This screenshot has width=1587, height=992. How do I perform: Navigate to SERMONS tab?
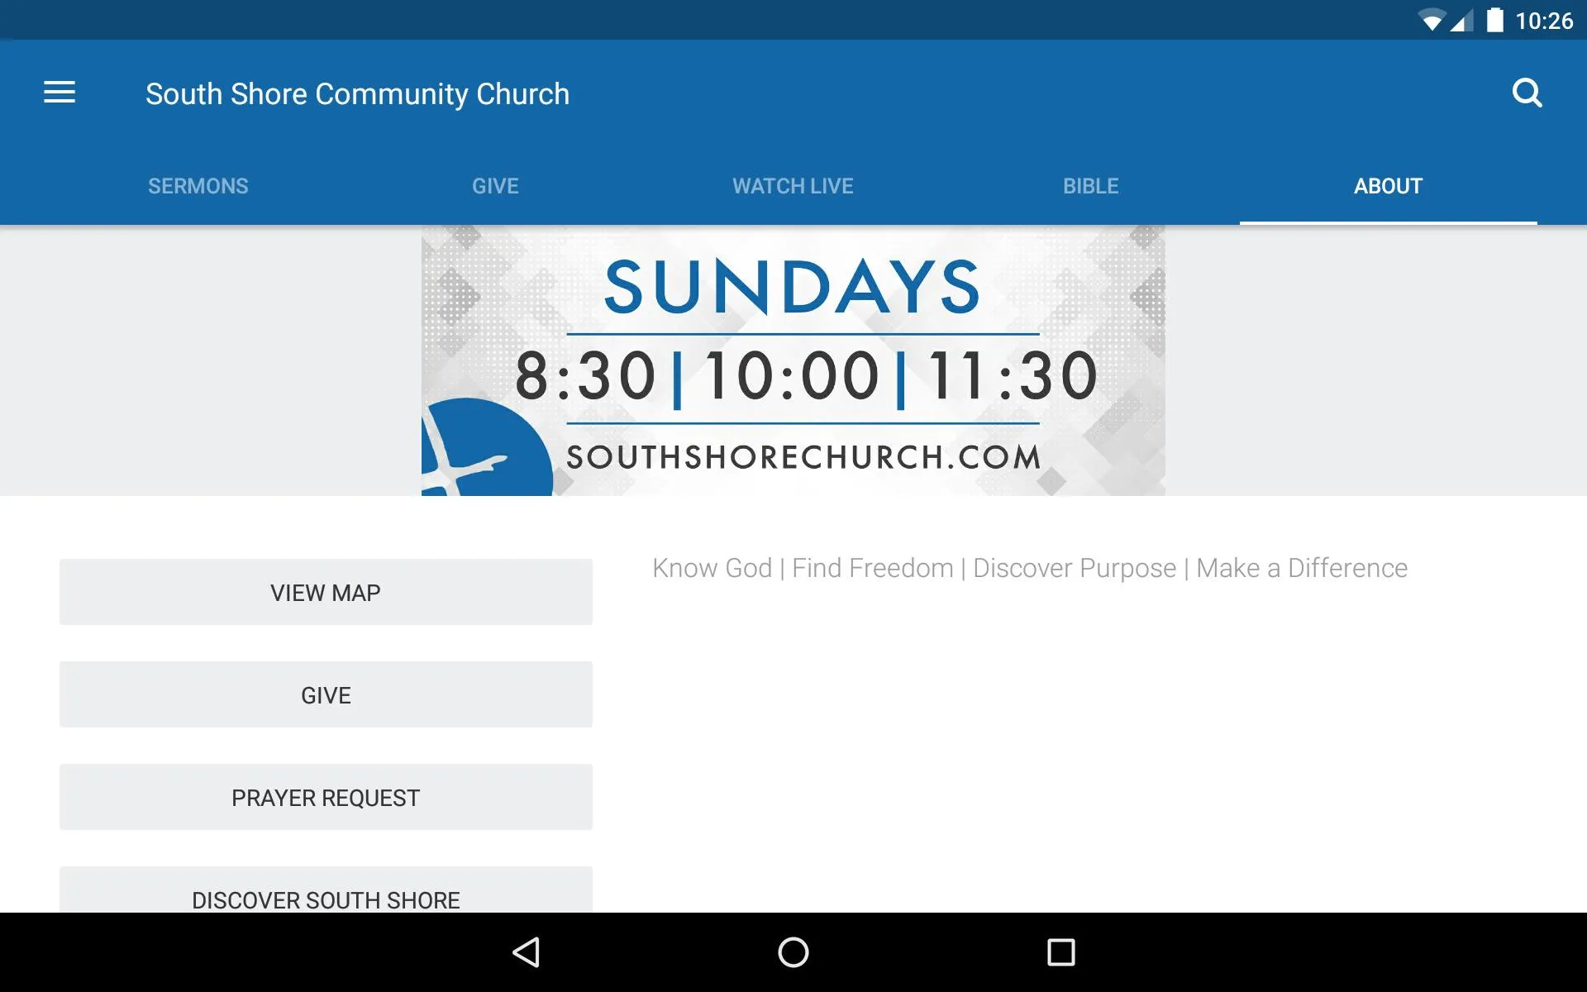click(198, 185)
